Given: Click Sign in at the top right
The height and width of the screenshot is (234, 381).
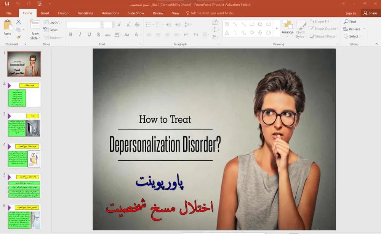Looking at the screenshot, I should click(x=351, y=13).
